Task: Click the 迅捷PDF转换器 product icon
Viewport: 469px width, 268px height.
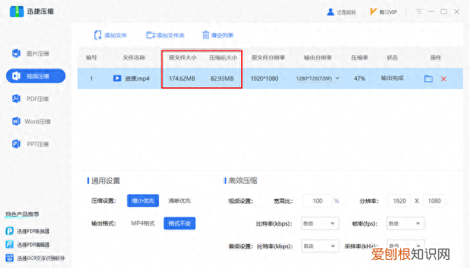Action: pos(10,231)
